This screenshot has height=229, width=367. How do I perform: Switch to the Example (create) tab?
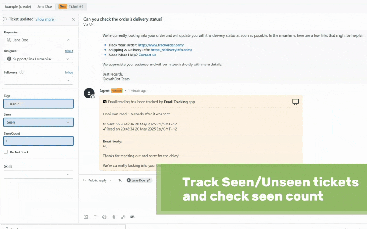pos(17,6)
